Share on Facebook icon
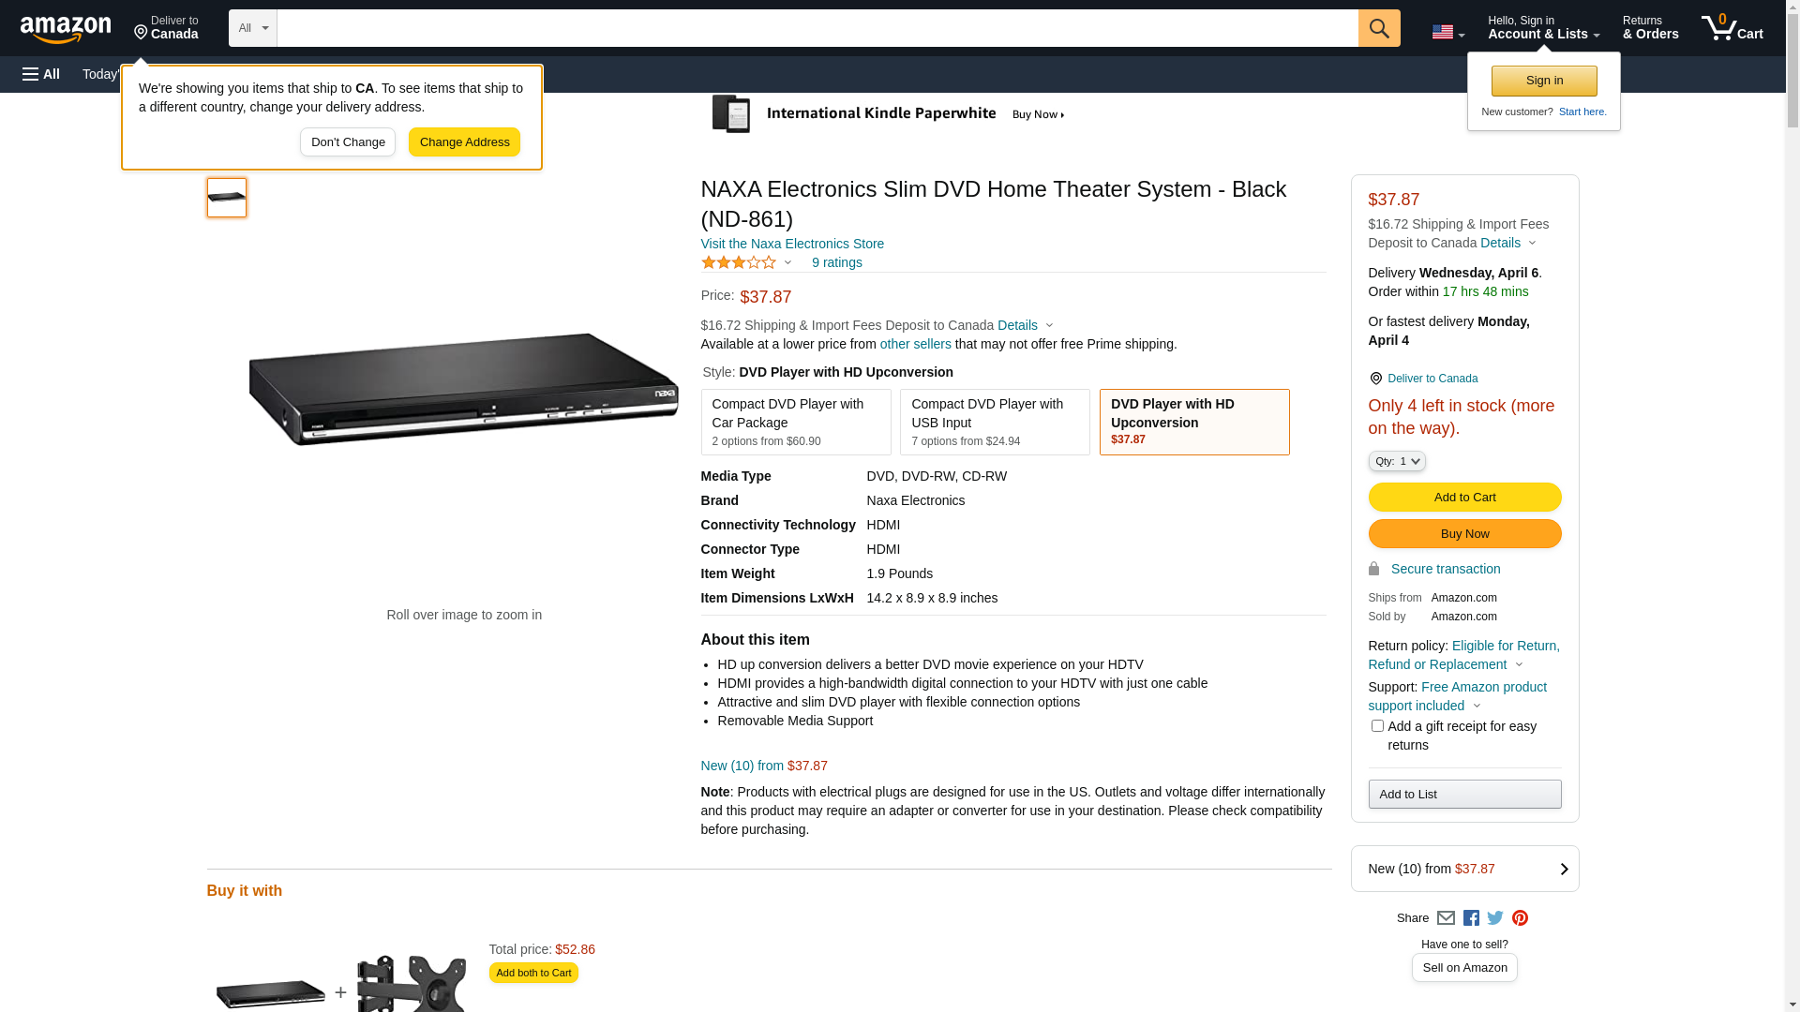1800x1012 pixels. point(1471,918)
